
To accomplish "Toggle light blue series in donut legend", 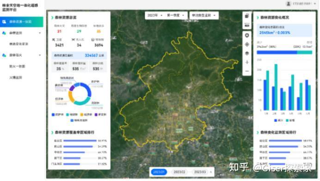I will click(79, 121).
